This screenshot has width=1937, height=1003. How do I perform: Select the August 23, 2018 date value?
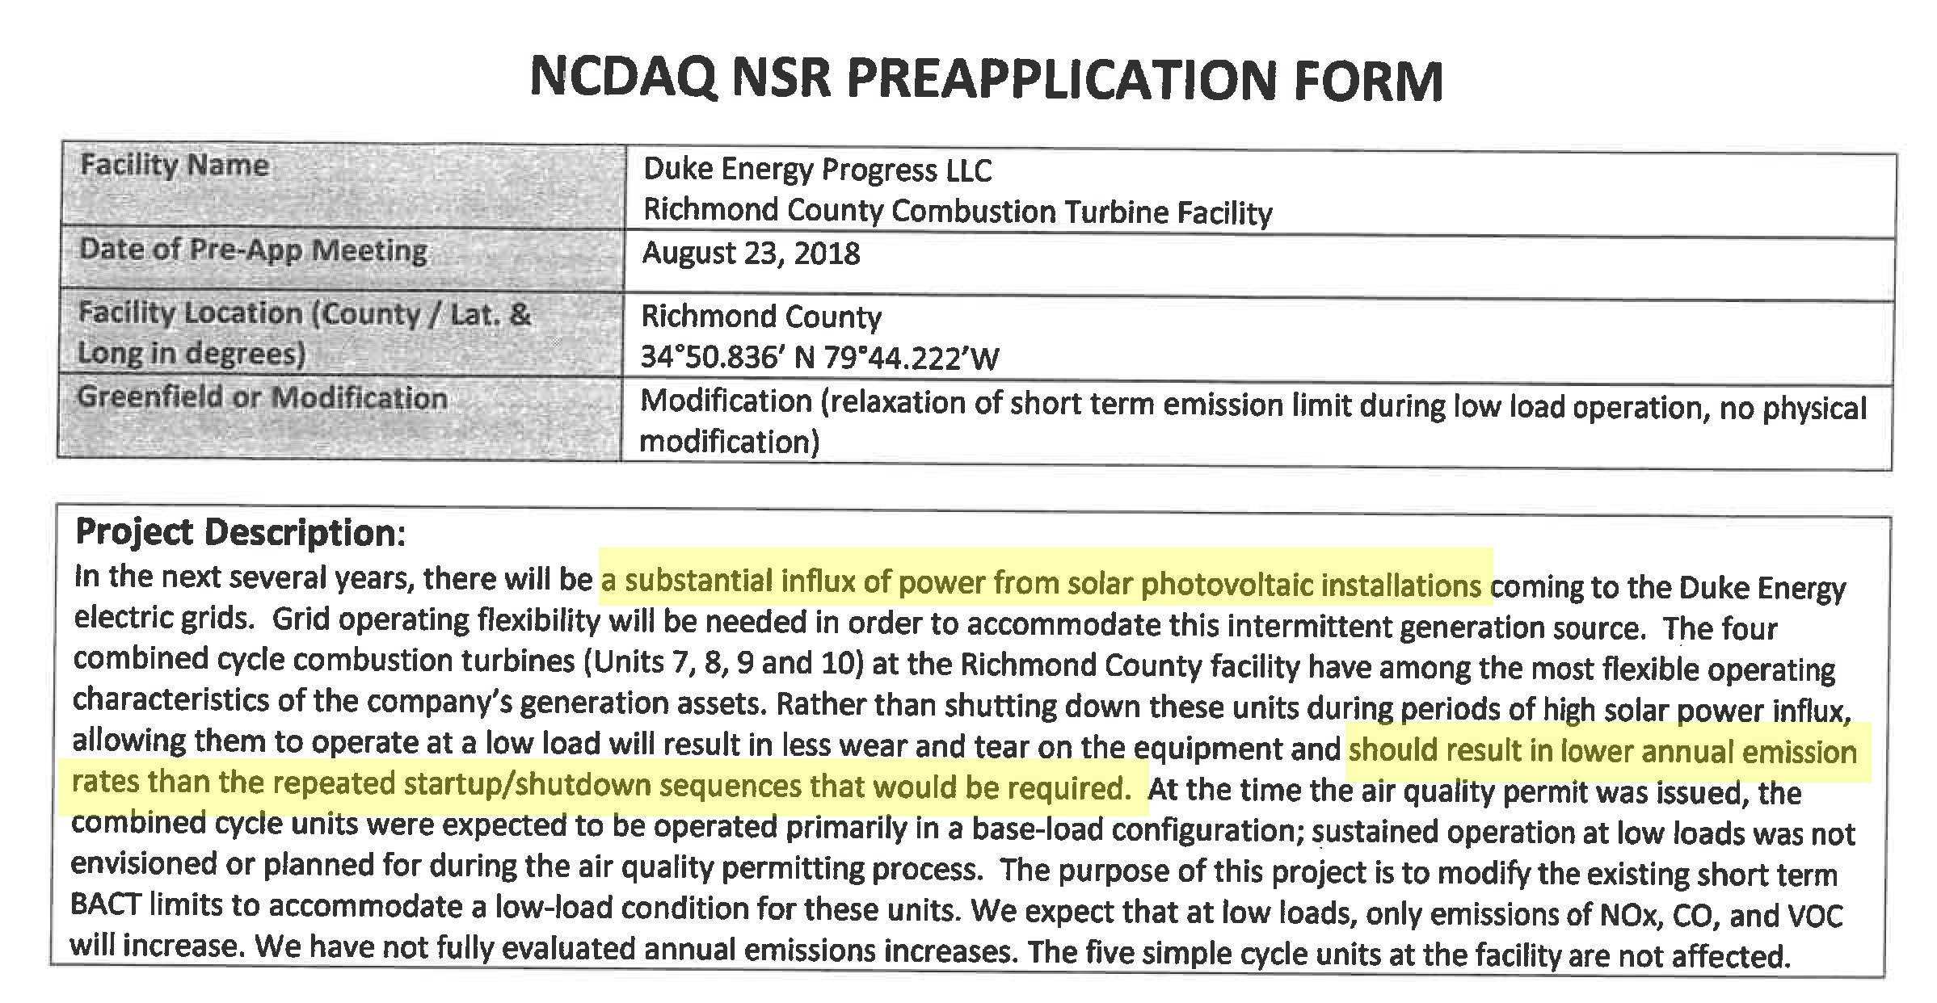(751, 254)
